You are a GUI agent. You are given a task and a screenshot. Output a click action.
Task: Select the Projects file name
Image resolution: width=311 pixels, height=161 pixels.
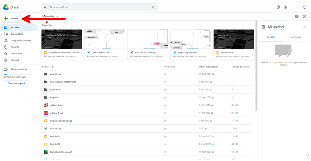tap(54, 97)
